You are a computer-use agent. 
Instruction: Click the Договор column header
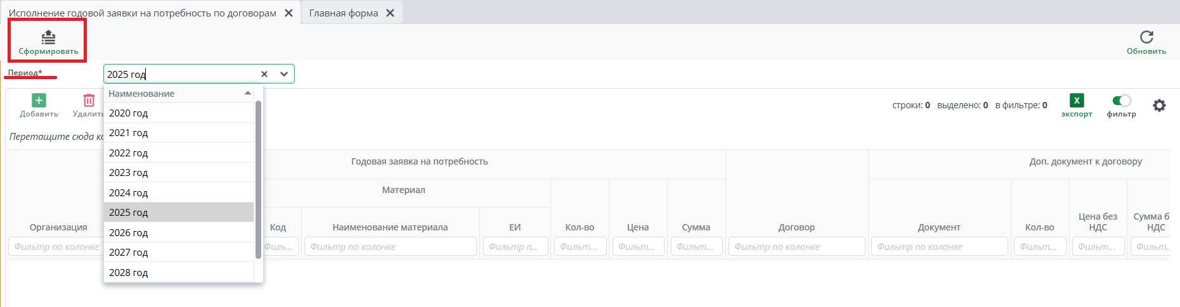coord(796,227)
